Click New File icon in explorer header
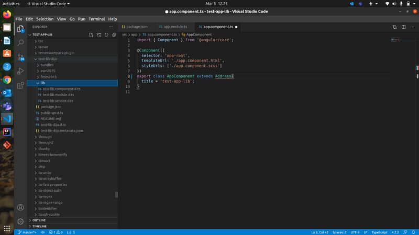 91,35
